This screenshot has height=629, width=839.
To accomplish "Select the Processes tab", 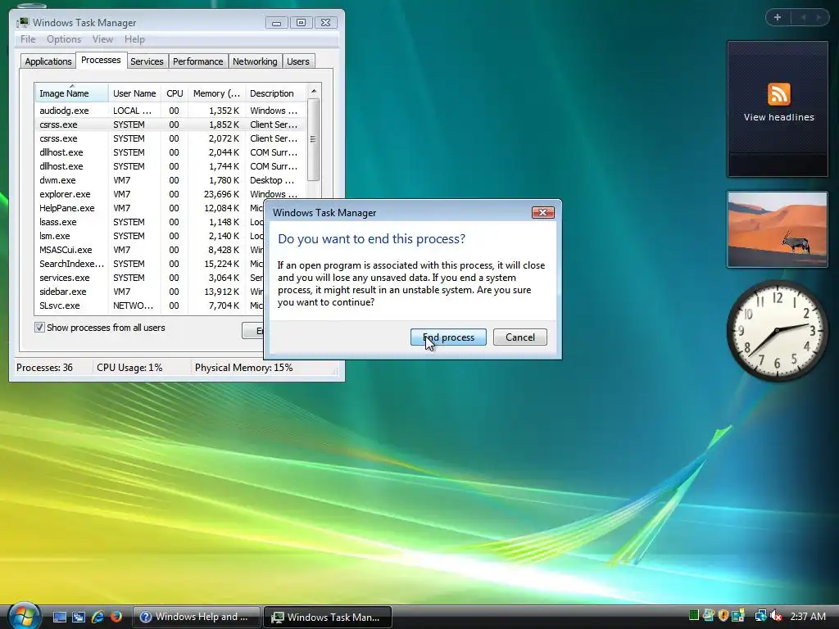I will [101, 60].
